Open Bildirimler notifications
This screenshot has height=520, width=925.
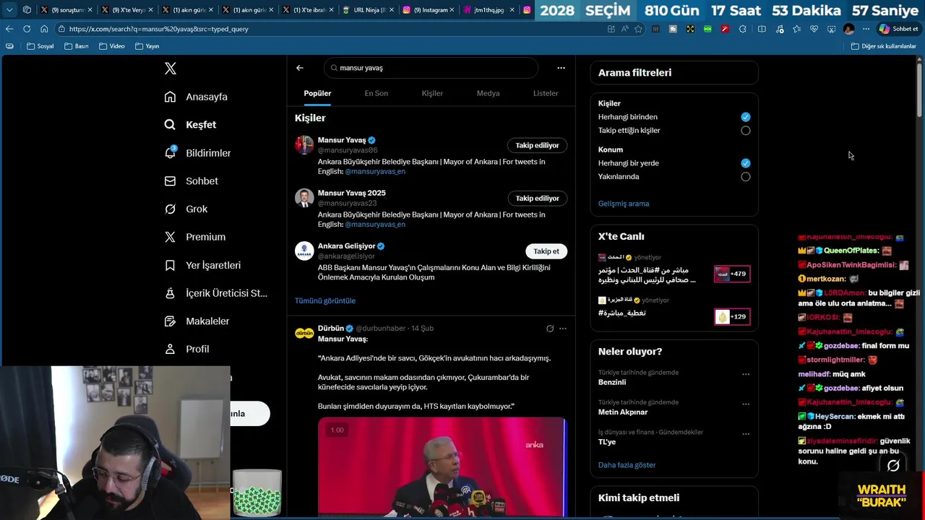point(198,153)
